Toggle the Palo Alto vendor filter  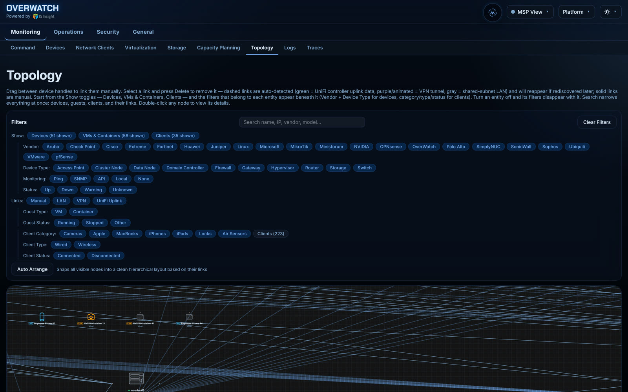[x=456, y=147]
